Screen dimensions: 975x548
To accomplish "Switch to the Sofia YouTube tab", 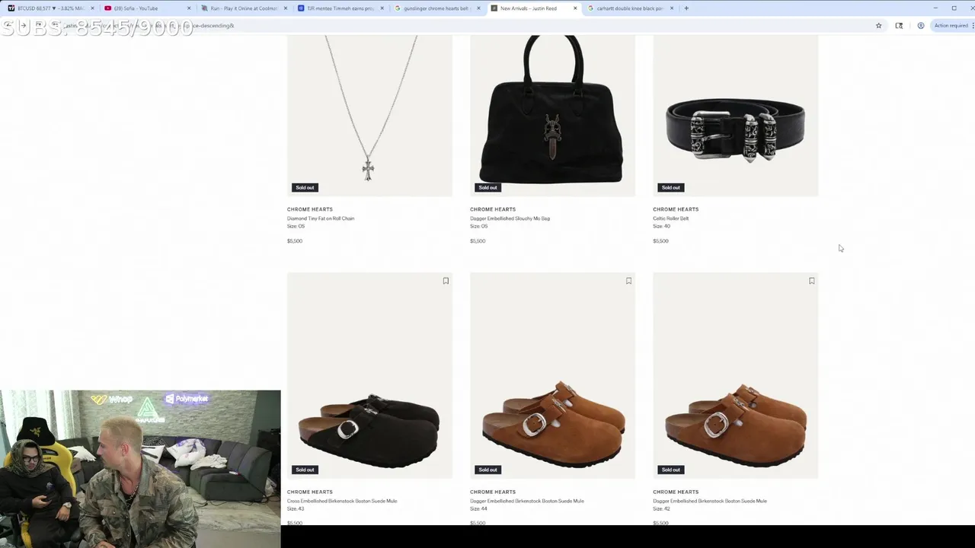I will point(145,8).
